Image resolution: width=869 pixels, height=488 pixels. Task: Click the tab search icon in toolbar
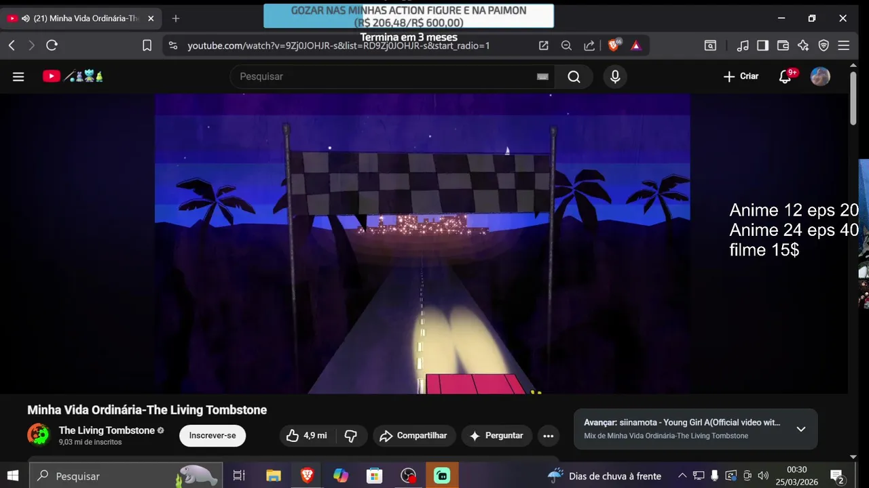[x=710, y=45]
